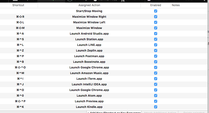Viewport: 209px width, 113px height.
Task: Click the Assigned Action column header
Action: tap(89, 5)
